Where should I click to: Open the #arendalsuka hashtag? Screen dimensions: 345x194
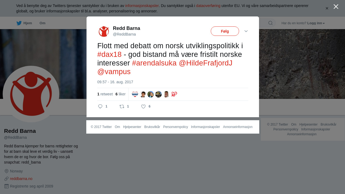point(154,63)
